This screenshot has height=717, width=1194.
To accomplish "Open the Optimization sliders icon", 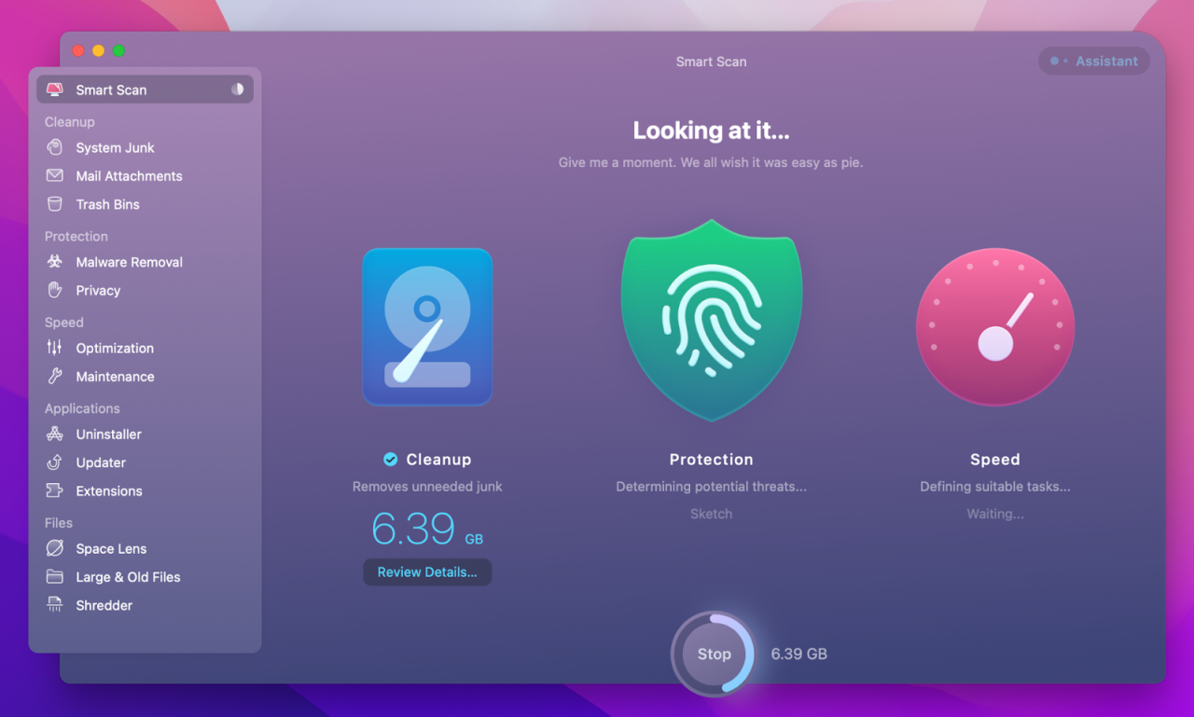I will click(55, 348).
